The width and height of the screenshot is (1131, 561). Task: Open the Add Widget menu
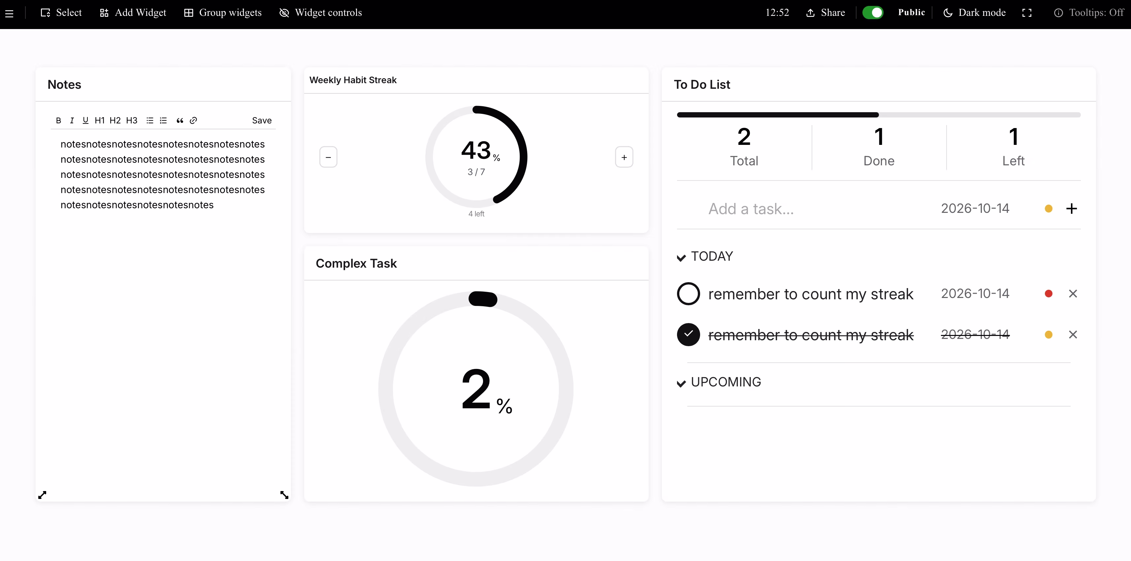pyautogui.click(x=133, y=13)
